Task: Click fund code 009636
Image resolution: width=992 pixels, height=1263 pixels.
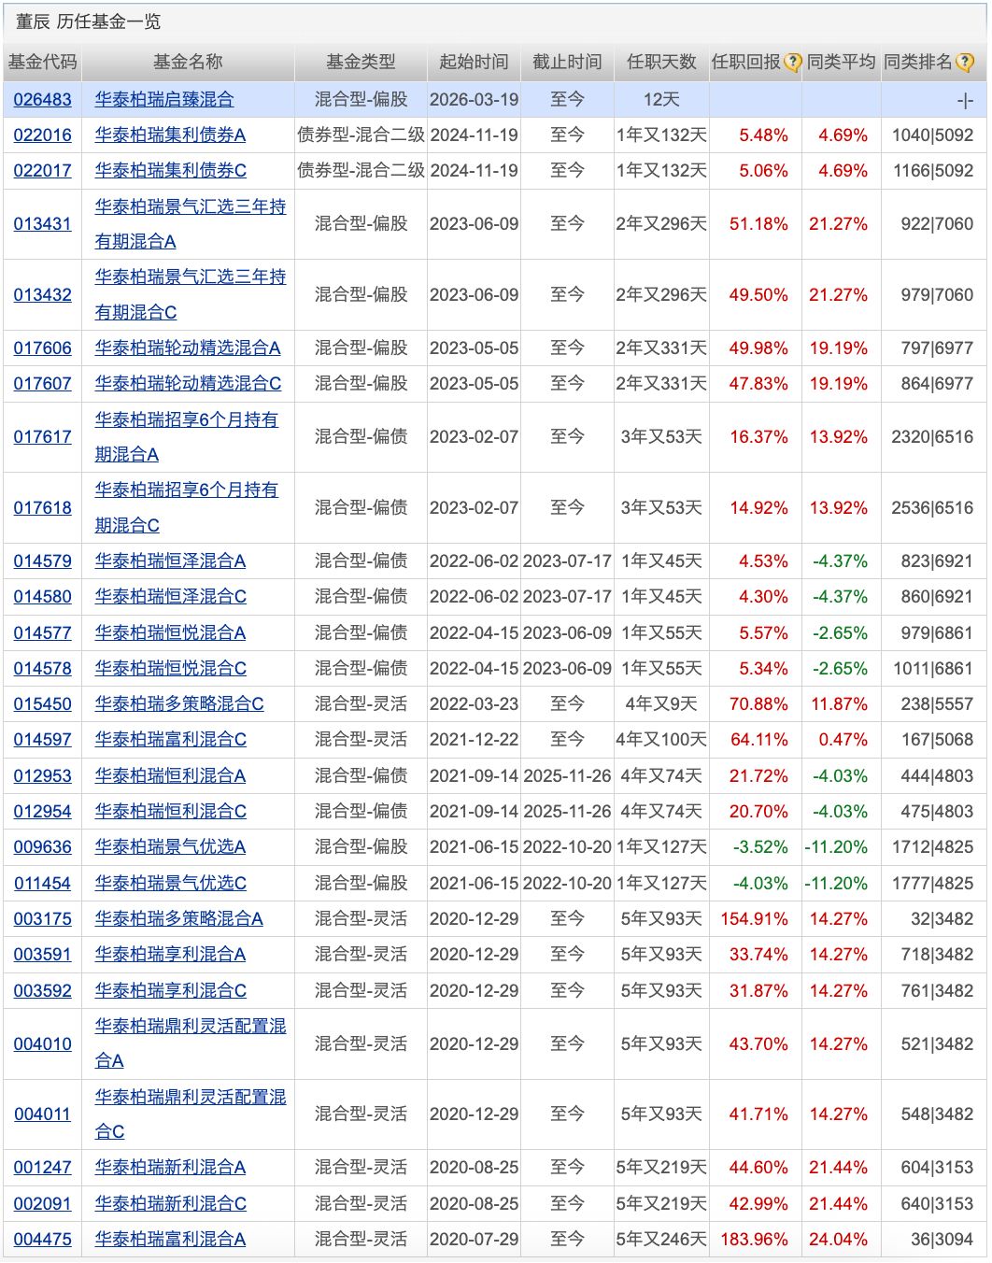Action: click(42, 847)
